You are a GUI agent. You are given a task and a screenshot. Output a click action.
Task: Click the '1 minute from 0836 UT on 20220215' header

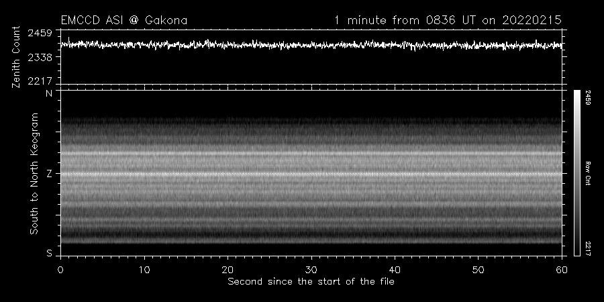pos(448,20)
